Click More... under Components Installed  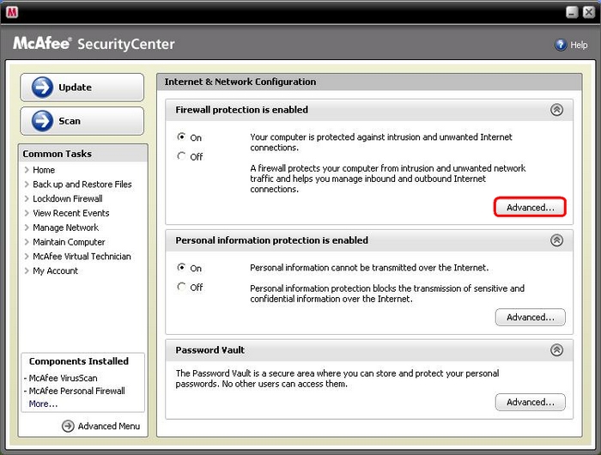pyautogui.click(x=43, y=404)
